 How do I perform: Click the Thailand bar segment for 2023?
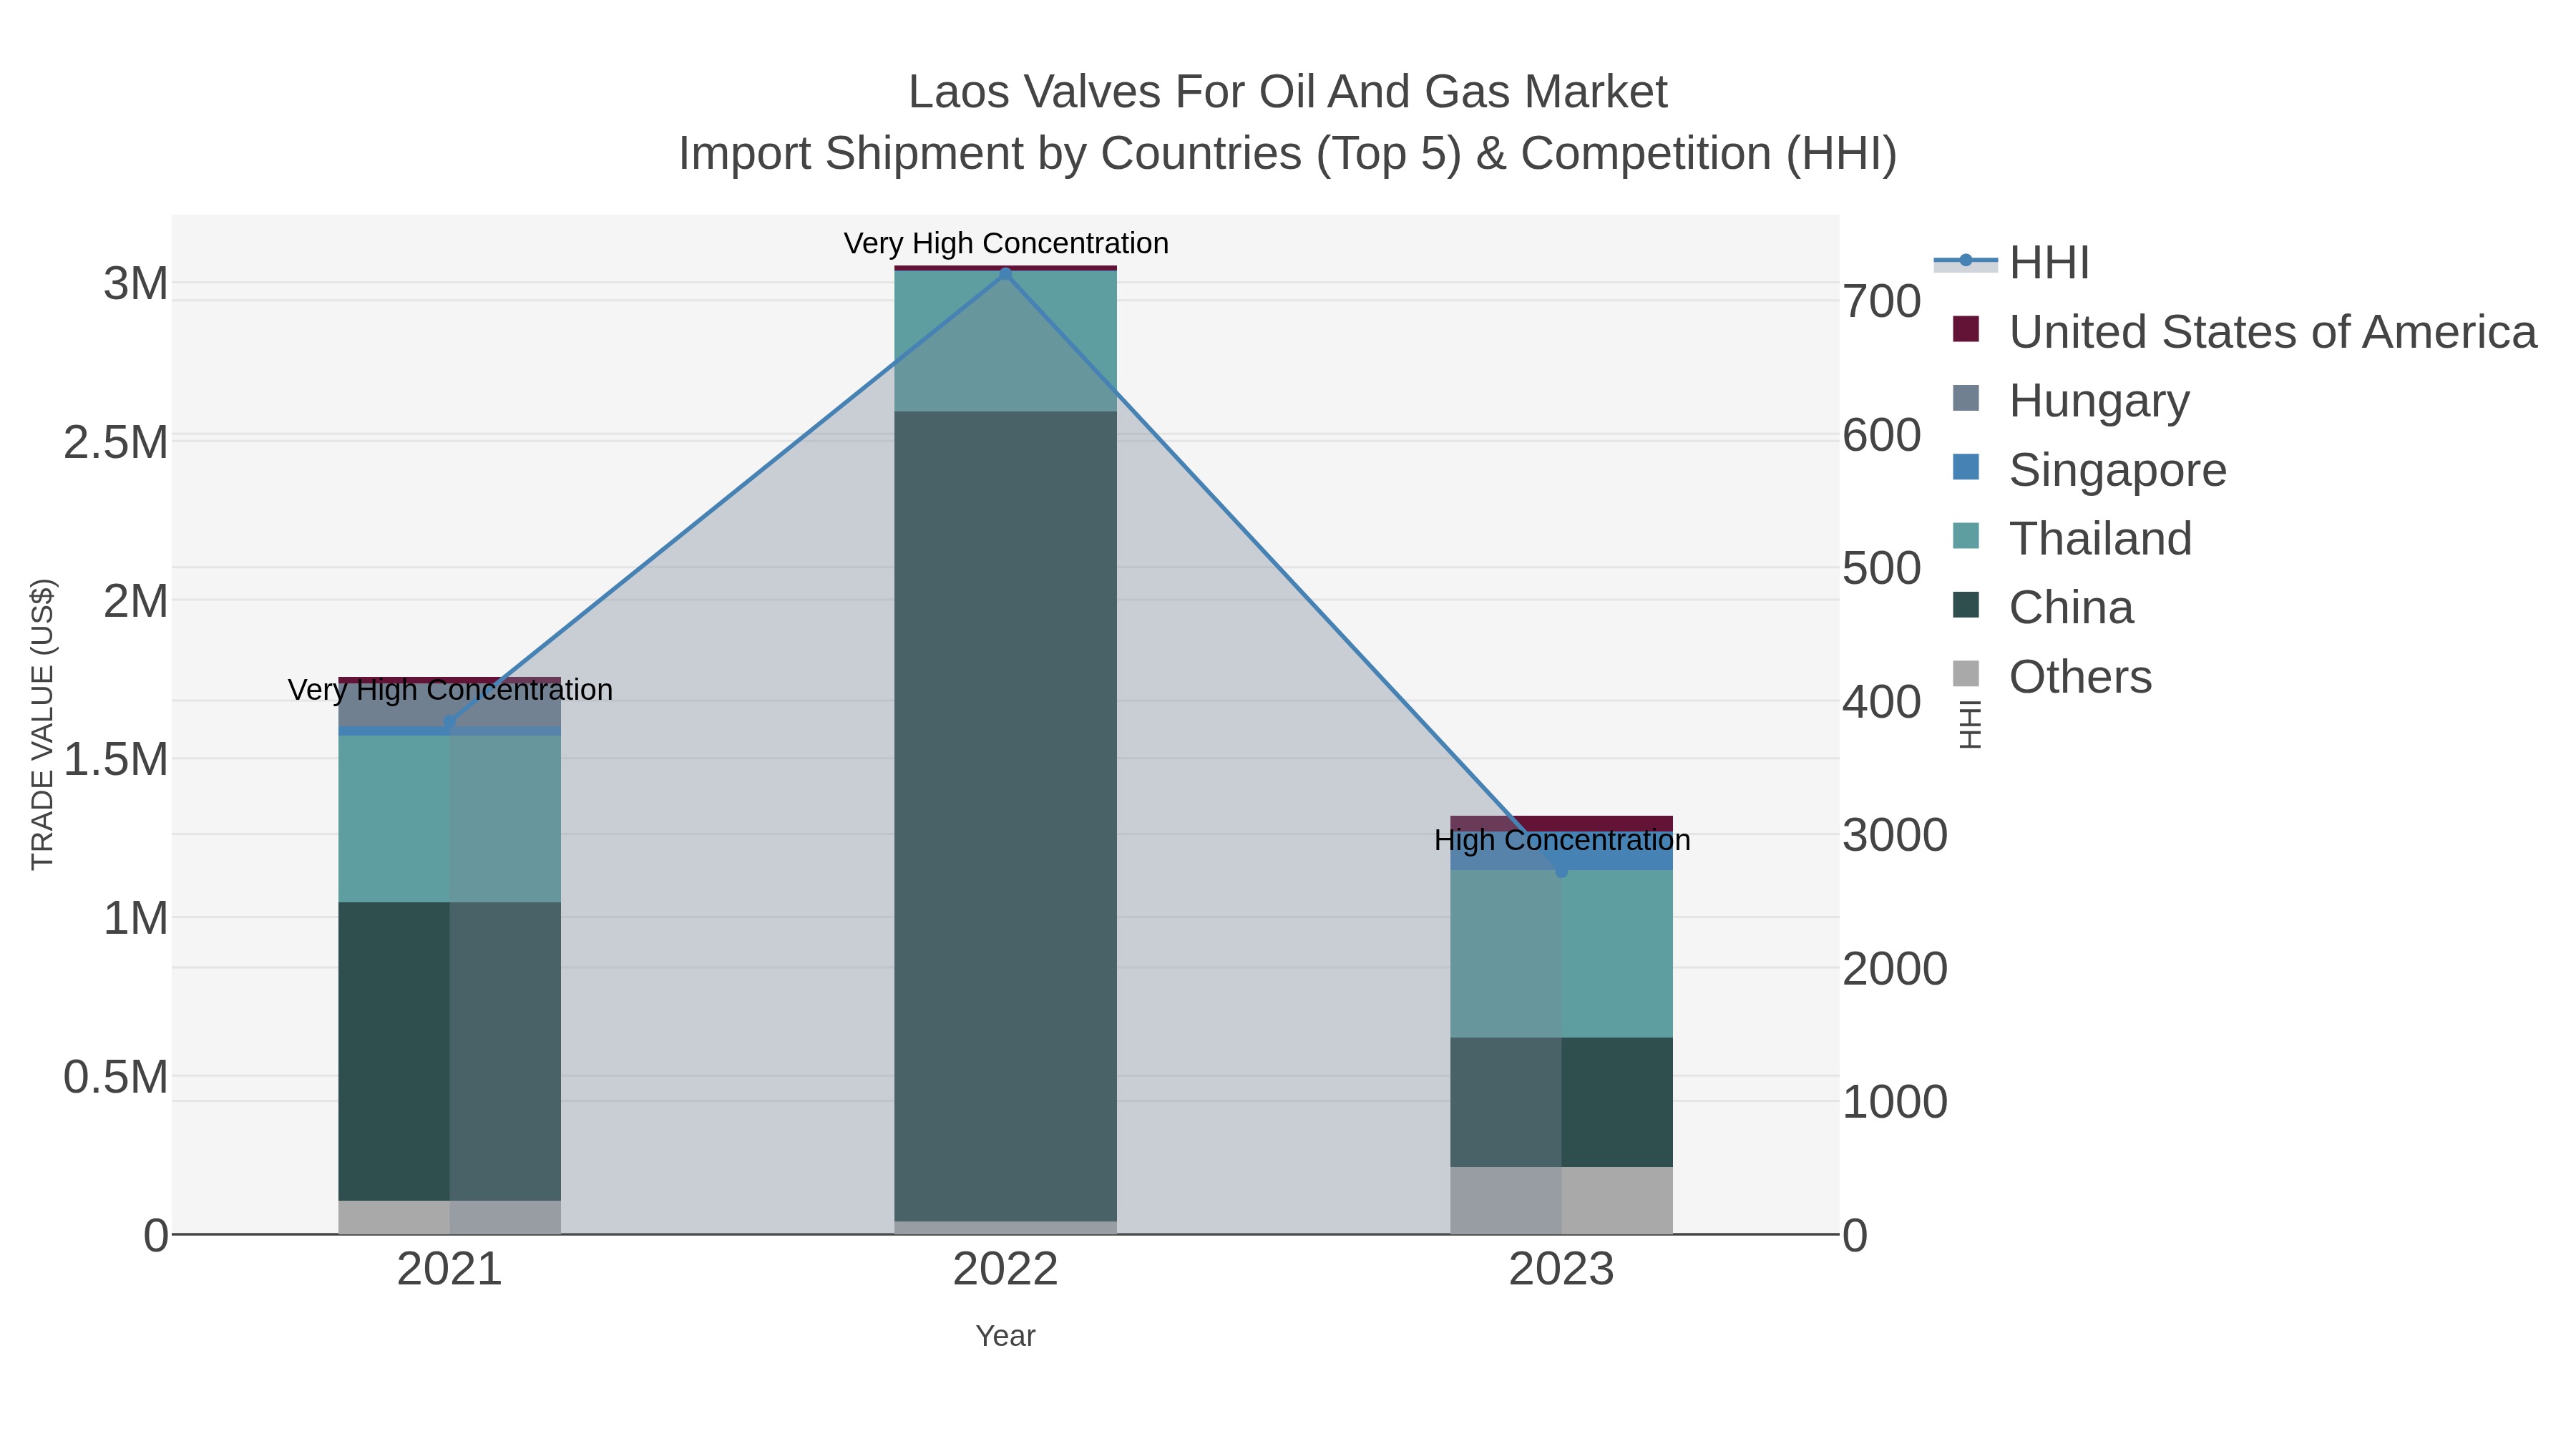pos(1562,954)
